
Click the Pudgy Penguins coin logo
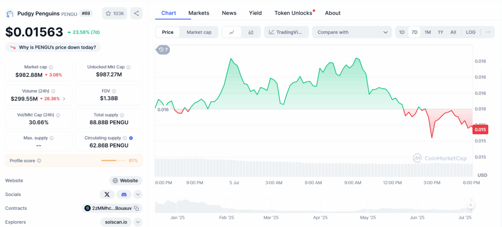pos(10,14)
